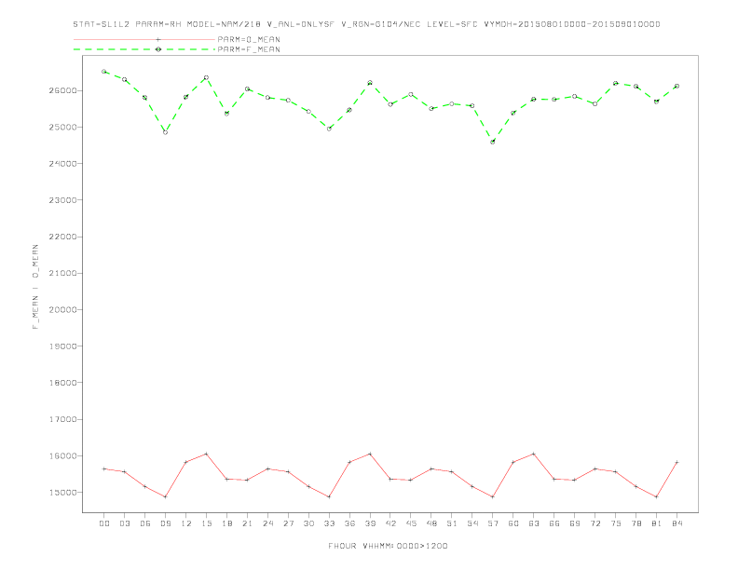Click the MODEL=NAM/218 title text

(224, 24)
